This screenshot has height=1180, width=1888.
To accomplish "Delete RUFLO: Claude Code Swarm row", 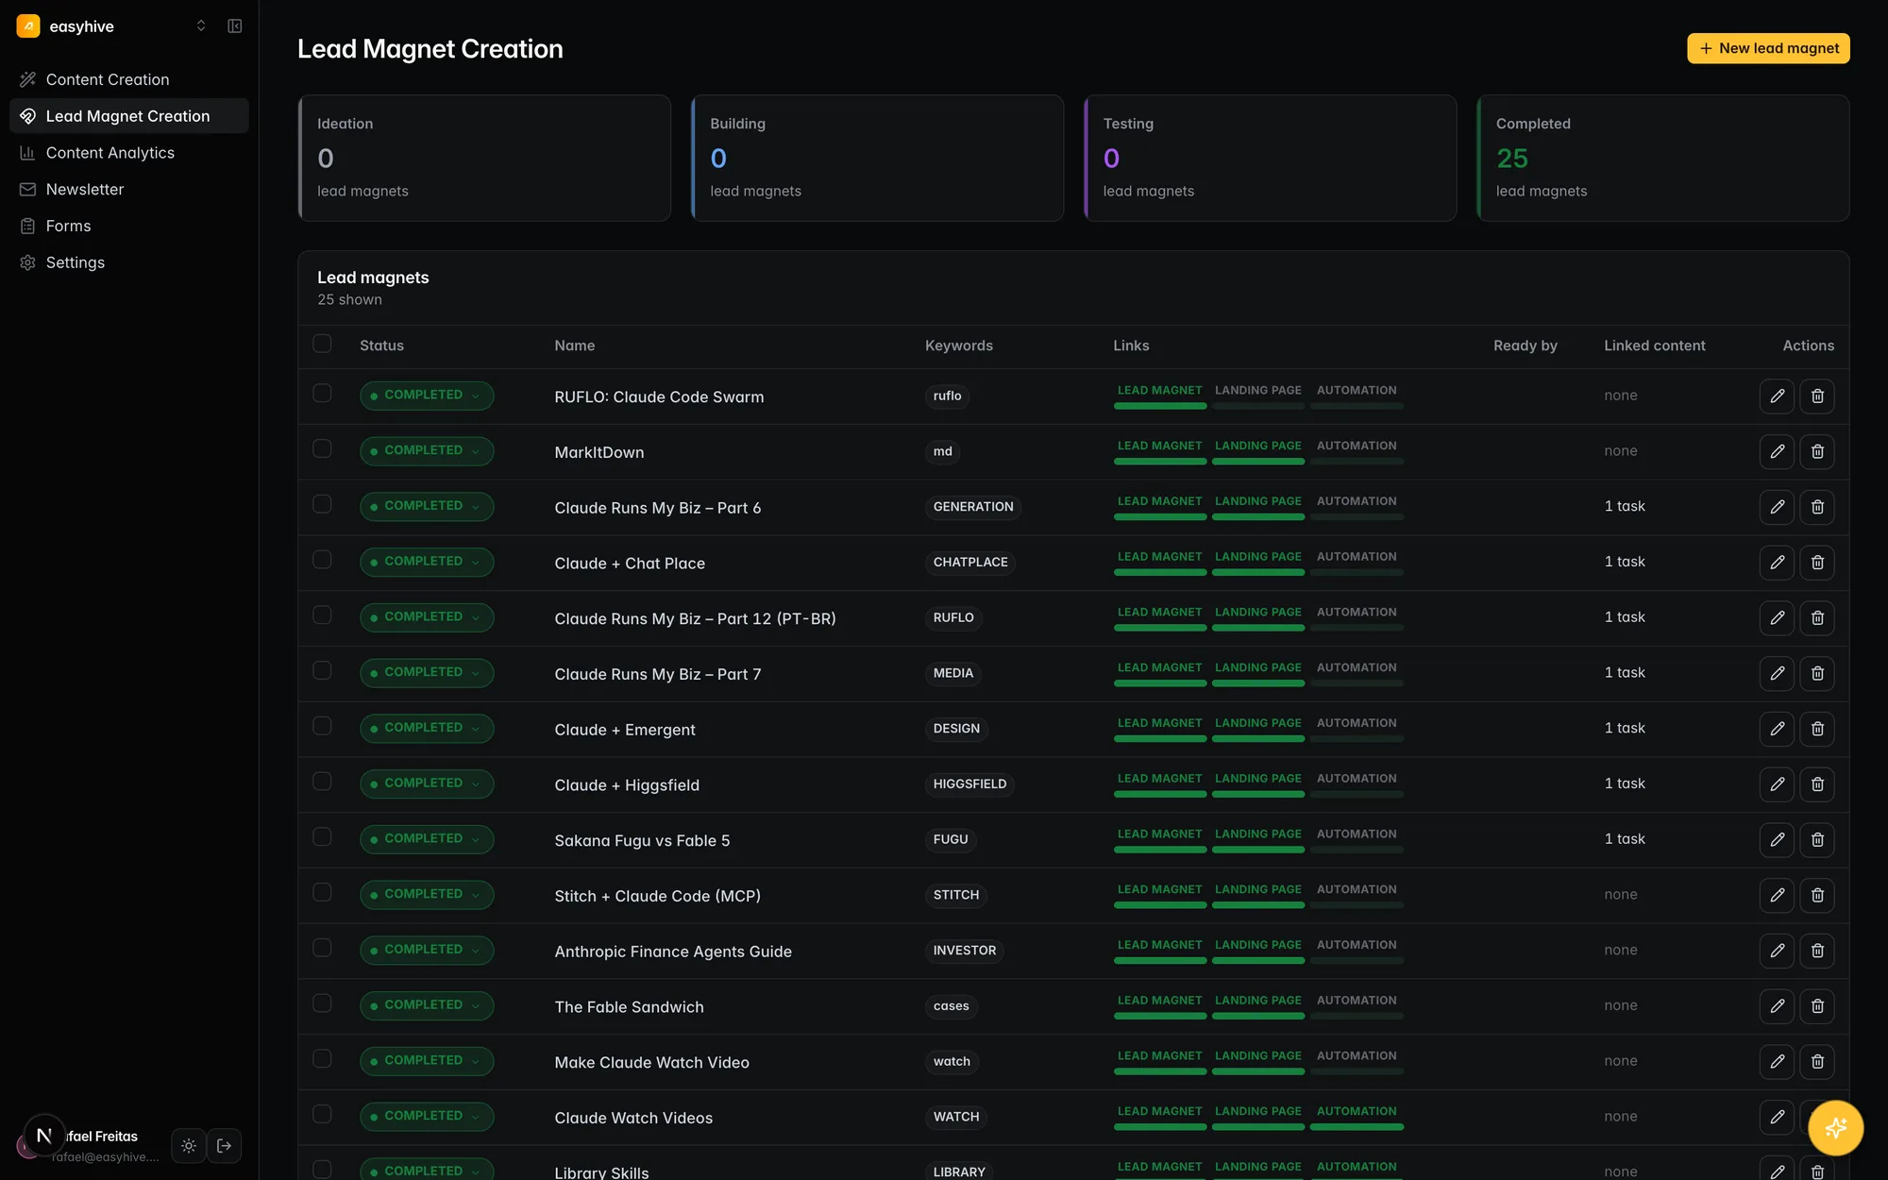I will click(x=1817, y=396).
